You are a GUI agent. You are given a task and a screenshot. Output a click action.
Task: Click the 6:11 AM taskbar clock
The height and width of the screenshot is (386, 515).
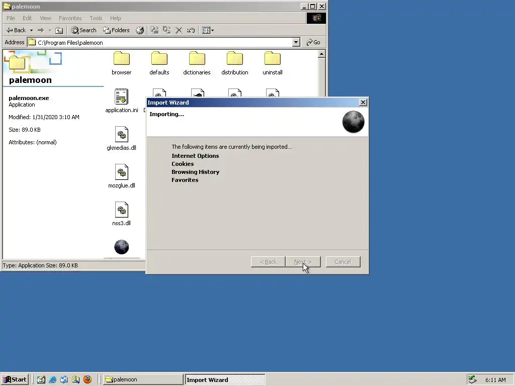click(x=495, y=380)
